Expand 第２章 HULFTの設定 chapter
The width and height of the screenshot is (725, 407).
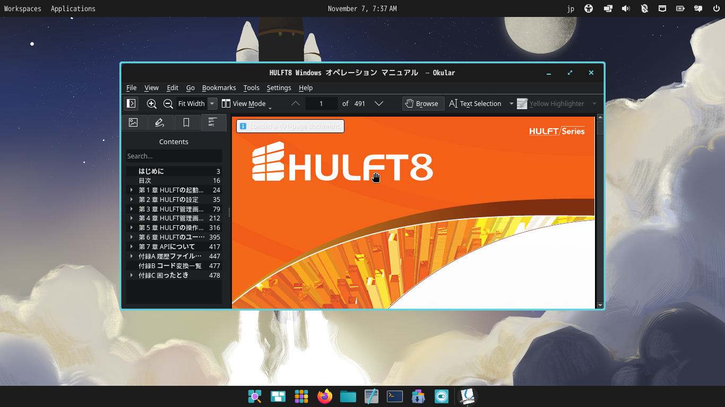tap(132, 200)
